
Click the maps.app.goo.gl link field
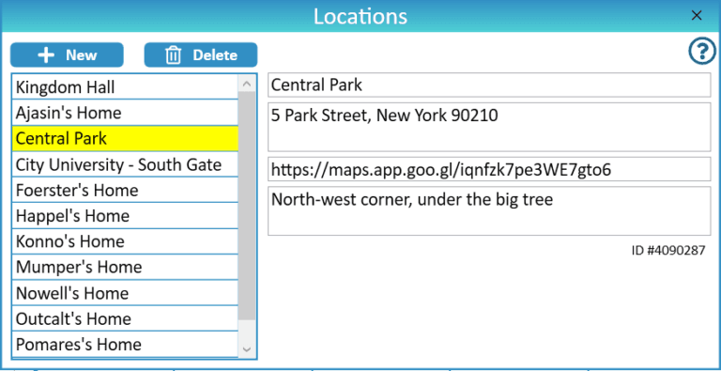pos(489,169)
